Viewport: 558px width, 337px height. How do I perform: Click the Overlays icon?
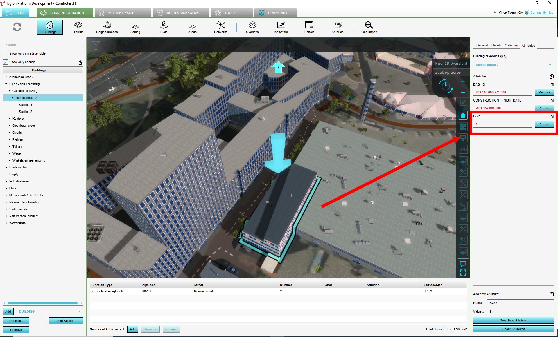click(252, 27)
